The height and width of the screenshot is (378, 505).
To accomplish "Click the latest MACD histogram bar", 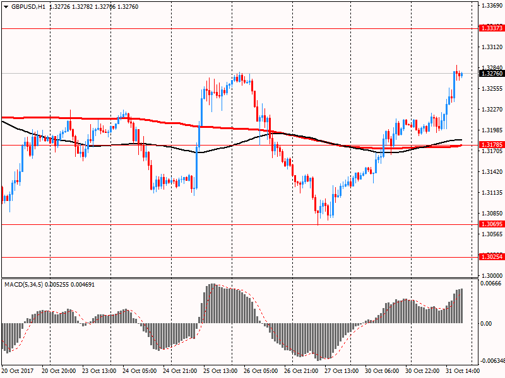I will [462, 306].
